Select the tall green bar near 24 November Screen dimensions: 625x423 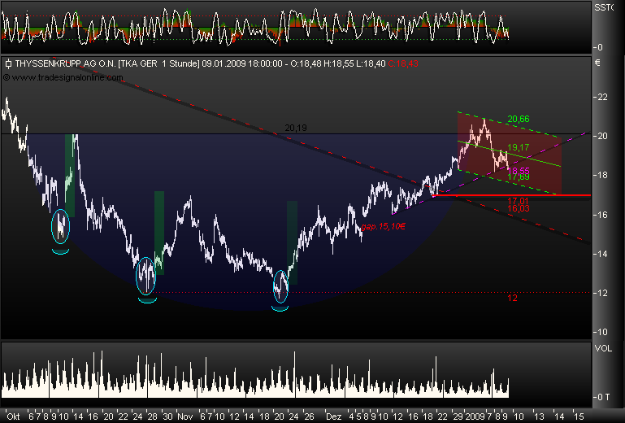tap(292, 242)
